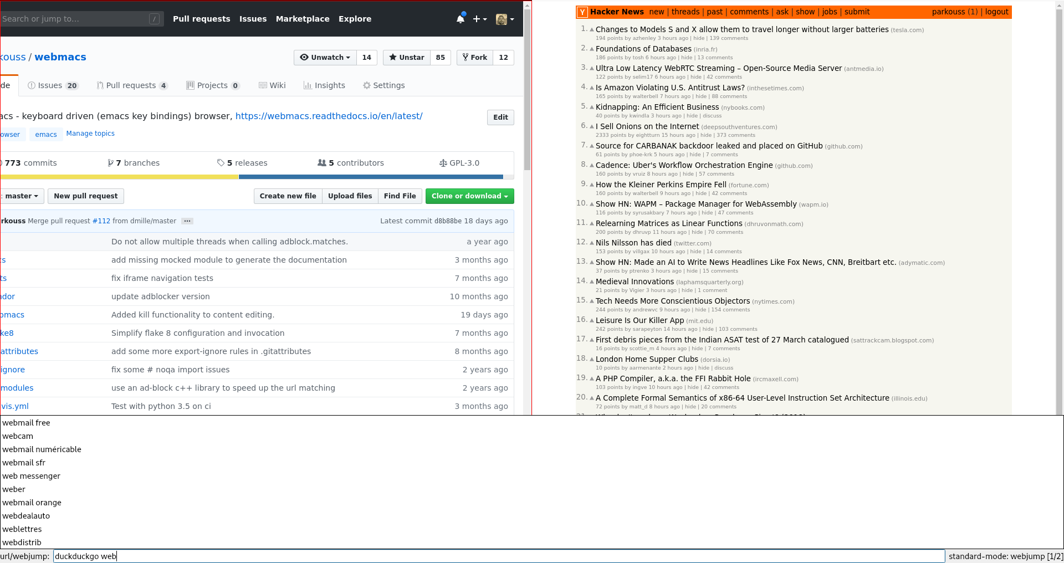Open the 7 branches link

click(x=134, y=163)
